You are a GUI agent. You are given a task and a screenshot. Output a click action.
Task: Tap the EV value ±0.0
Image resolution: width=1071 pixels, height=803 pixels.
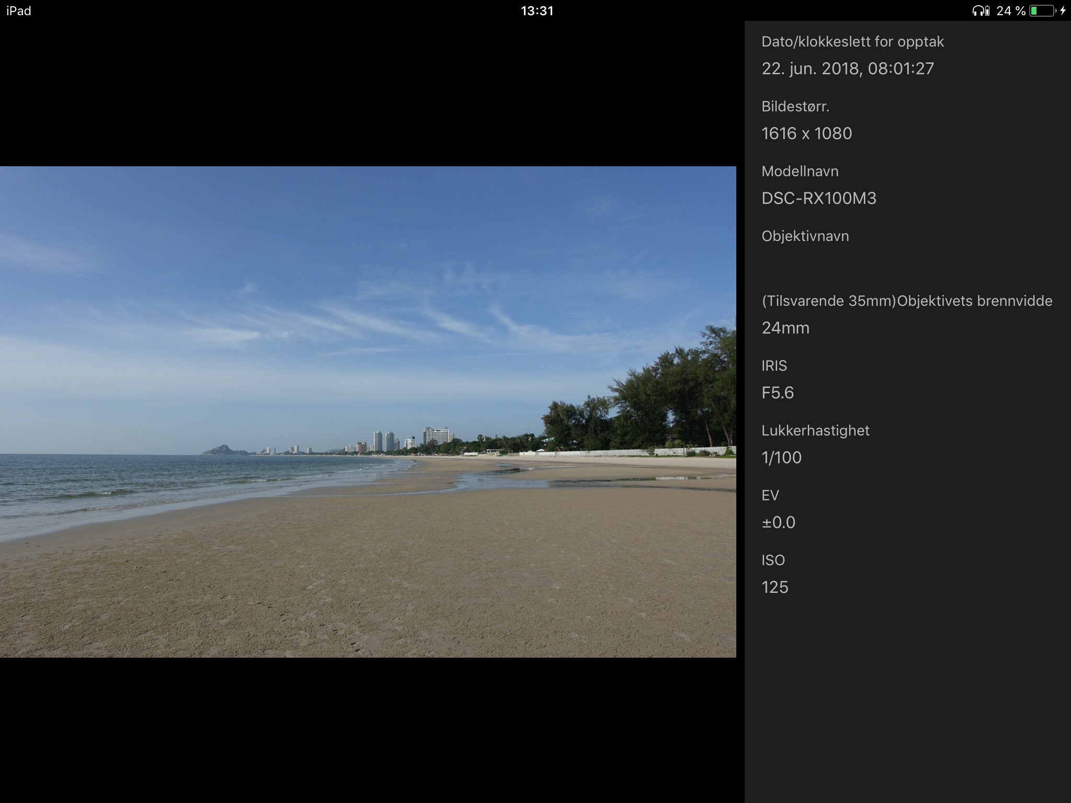(x=778, y=522)
